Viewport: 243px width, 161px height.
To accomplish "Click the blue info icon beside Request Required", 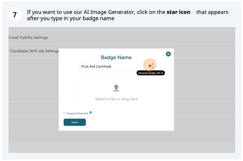I will point(91,113).
